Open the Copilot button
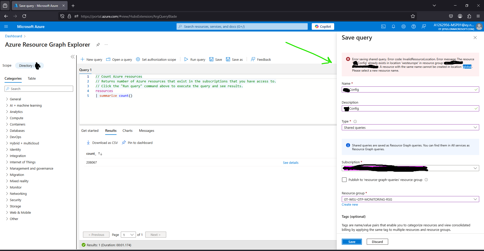Image resolution: width=484 pixels, height=251 pixels. click(x=323, y=26)
